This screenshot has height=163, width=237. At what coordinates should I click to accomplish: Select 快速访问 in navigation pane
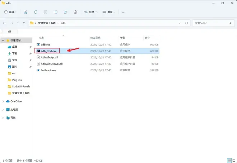15,40
